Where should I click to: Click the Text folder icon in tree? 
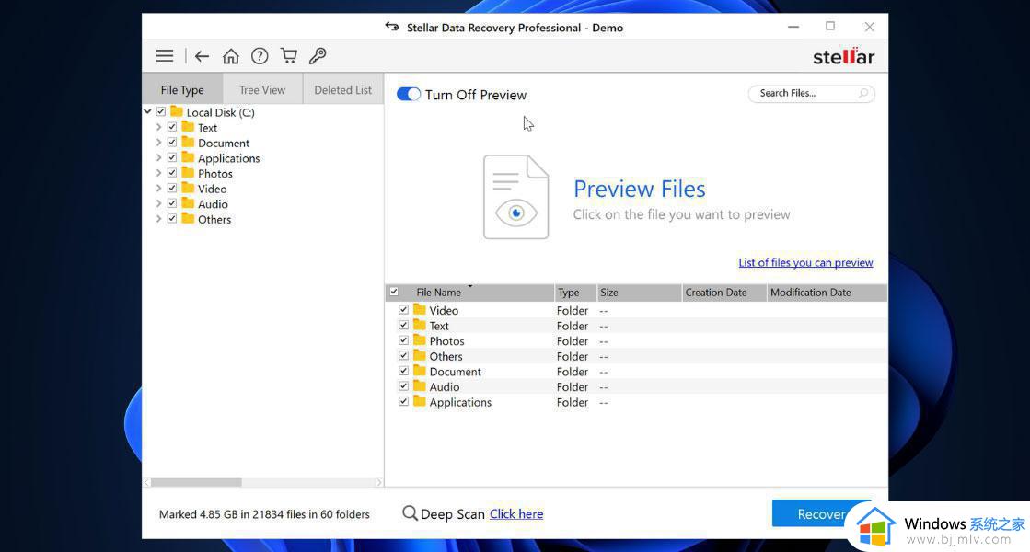(x=188, y=127)
